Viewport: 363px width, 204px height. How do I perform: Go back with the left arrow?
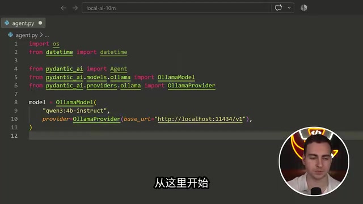coord(64,8)
